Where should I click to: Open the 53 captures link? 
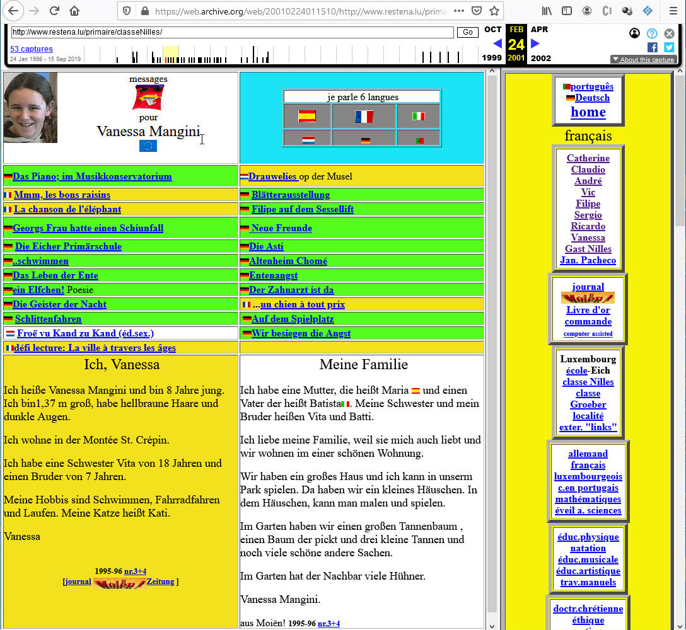pyautogui.click(x=32, y=49)
